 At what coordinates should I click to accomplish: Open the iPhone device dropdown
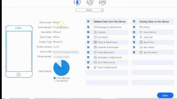(x=90, y=10)
